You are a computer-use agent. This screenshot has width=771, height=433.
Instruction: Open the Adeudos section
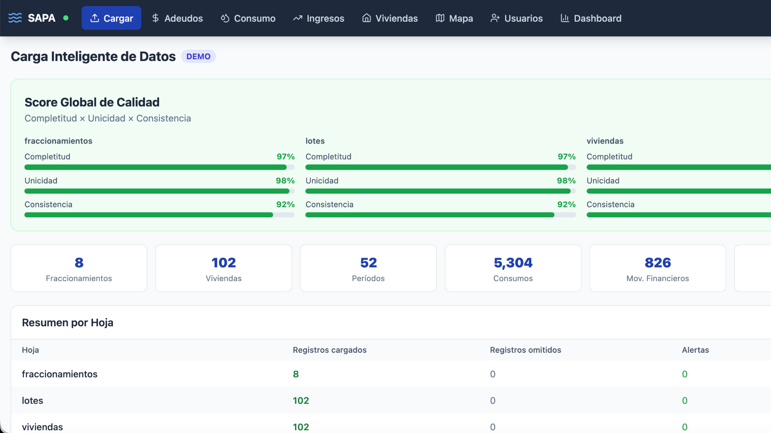click(177, 18)
